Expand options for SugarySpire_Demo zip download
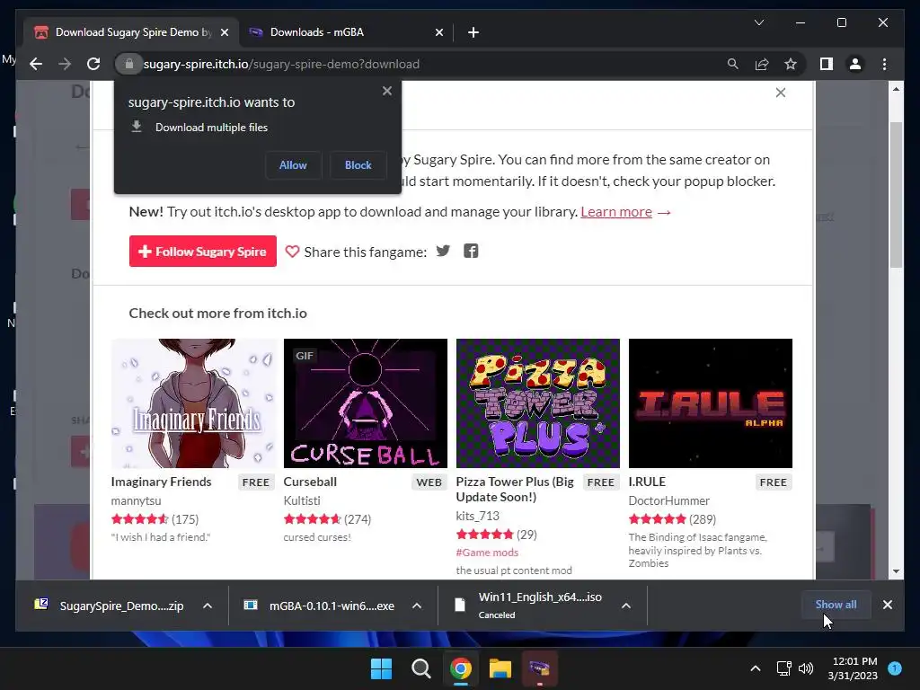920x690 pixels. tap(208, 606)
